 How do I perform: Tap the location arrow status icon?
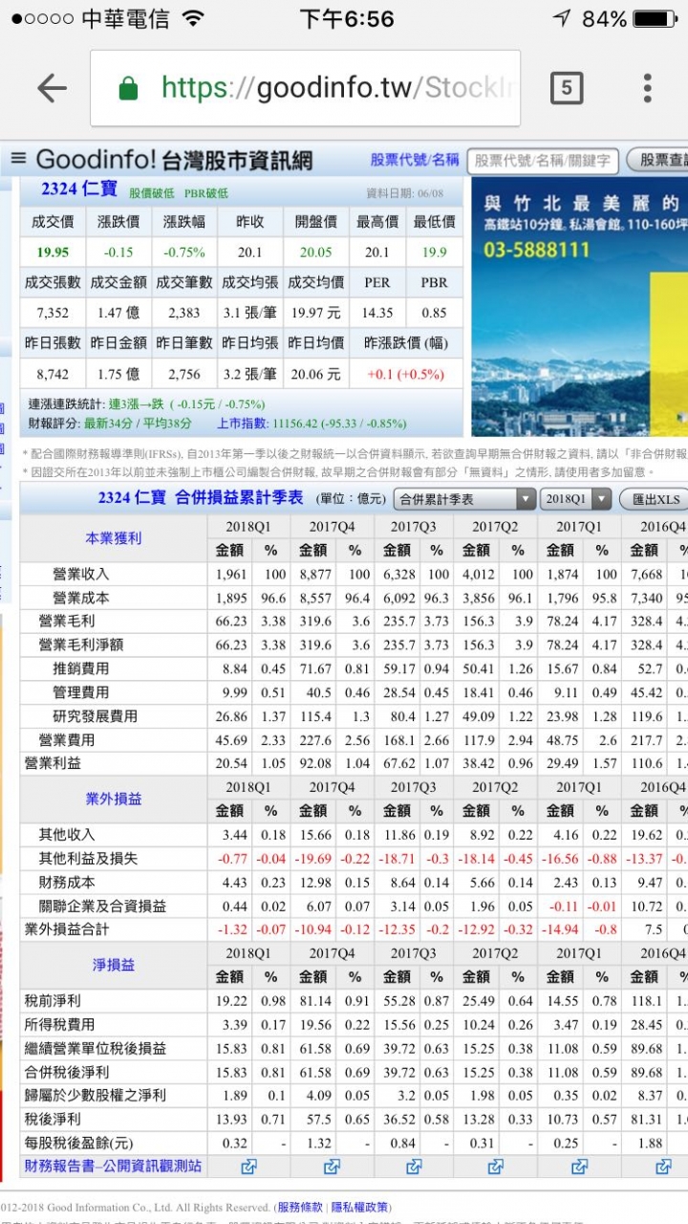[562, 19]
